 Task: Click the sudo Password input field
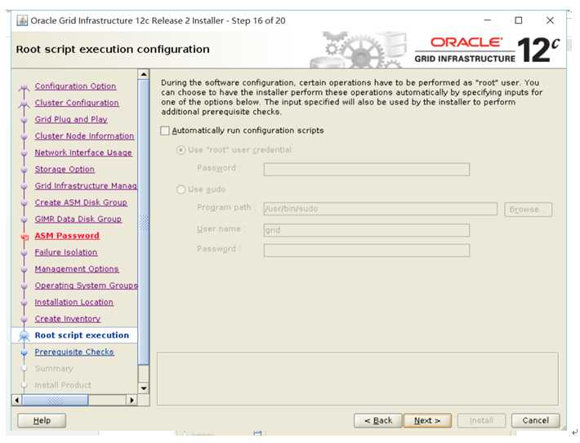tap(367, 250)
